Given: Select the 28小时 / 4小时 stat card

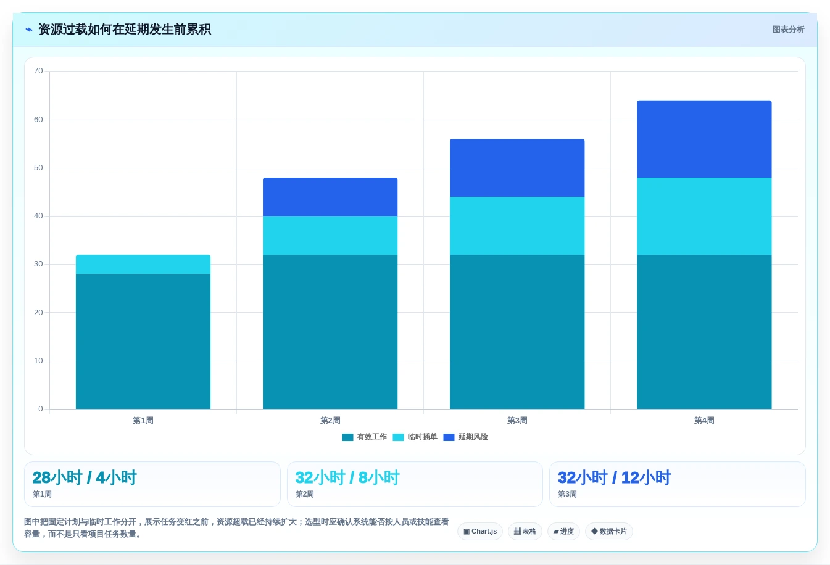Looking at the screenshot, I should (152, 484).
